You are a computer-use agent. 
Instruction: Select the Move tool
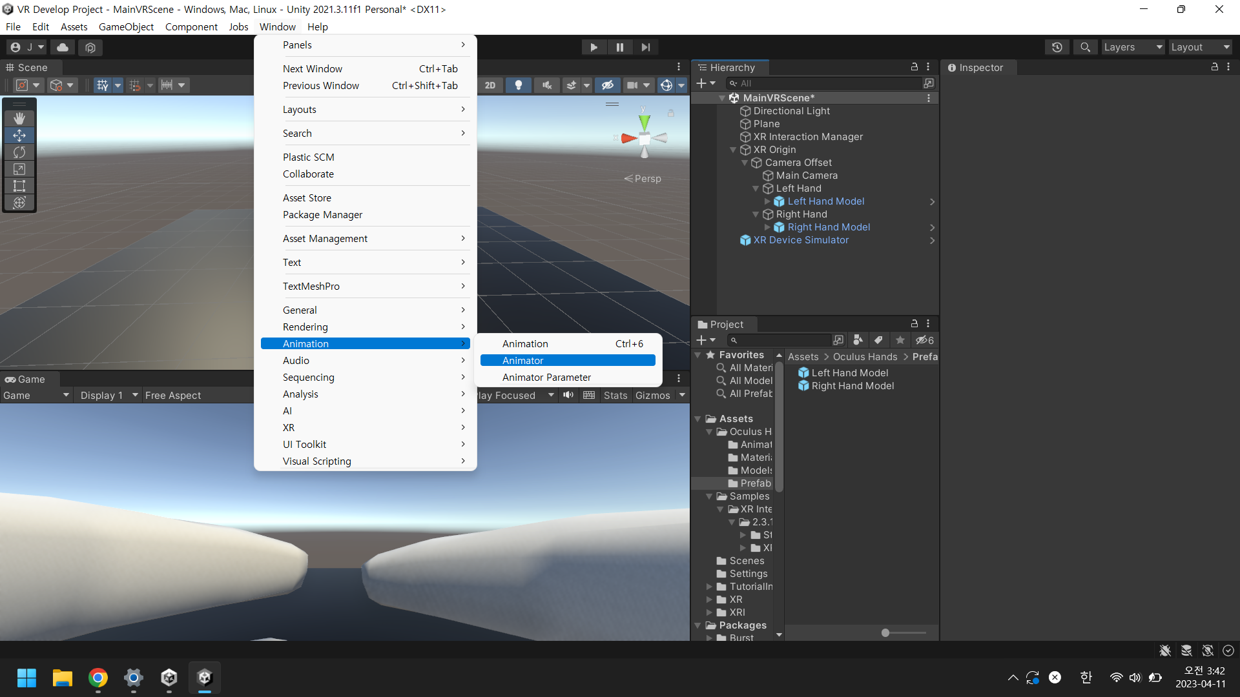click(x=19, y=135)
